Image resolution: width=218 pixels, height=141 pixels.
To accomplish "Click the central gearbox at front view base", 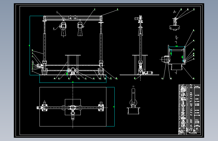I will (x=73, y=71).
